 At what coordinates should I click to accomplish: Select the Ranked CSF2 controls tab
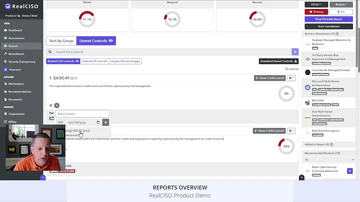click(63, 61)
